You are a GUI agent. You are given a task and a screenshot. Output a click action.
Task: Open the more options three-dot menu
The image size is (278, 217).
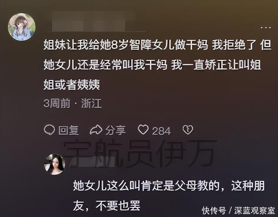pyautogui.click(x=266, y=28)
